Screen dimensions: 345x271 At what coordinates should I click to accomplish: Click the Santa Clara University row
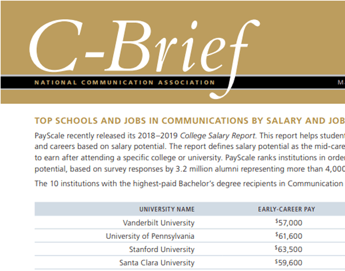pyautogui.click(x=190, y=262)
